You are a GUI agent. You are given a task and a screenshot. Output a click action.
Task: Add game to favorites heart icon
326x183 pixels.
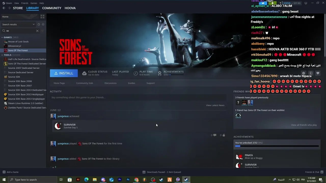318,73
